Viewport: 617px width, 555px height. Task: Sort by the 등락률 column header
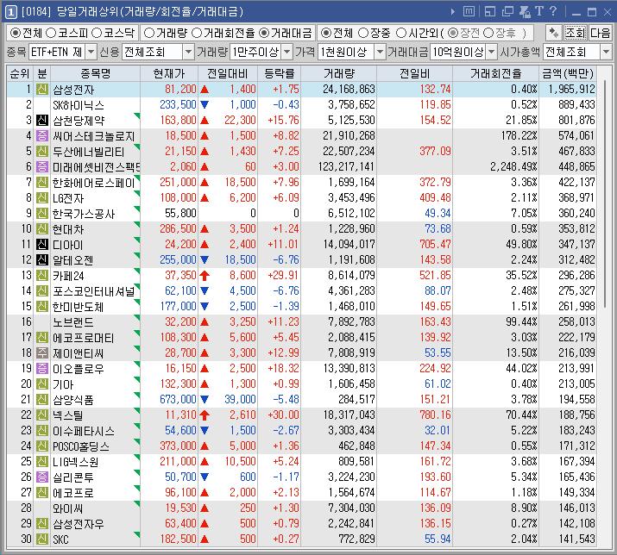coord(279,73)
